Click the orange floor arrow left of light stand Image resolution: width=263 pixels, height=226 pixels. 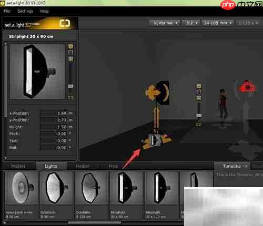pos(147,144)
